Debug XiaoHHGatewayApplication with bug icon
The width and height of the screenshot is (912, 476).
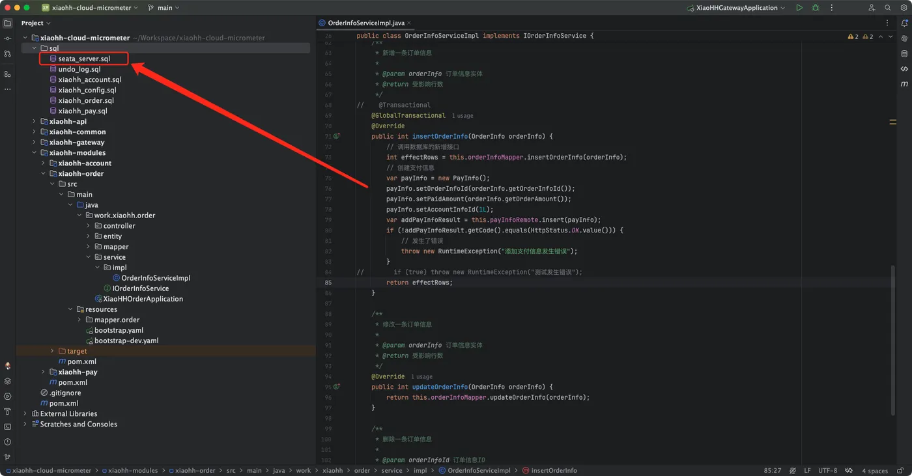point(816,8)
